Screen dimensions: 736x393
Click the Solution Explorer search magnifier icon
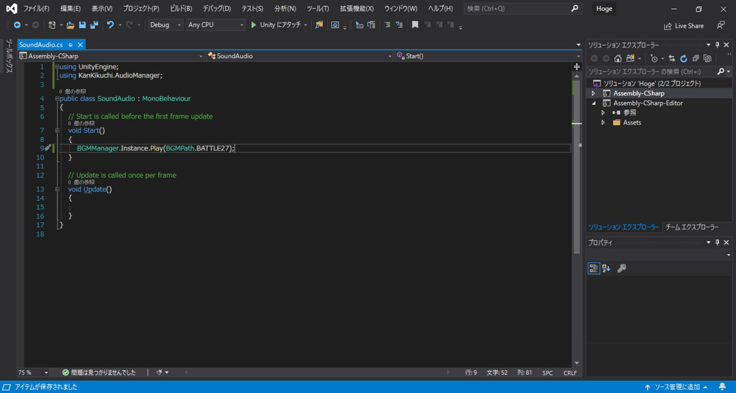(720, 71)
